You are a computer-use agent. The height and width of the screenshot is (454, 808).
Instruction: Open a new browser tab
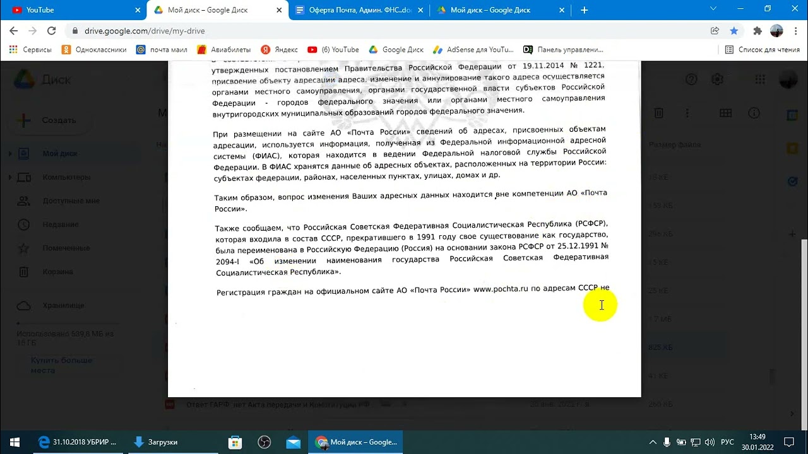(x=584, y=10)
